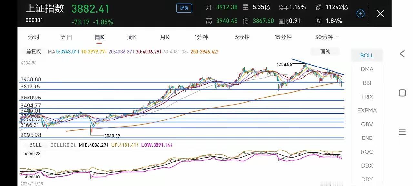Open the 前复权 adjustment selector

coord(34,51)
